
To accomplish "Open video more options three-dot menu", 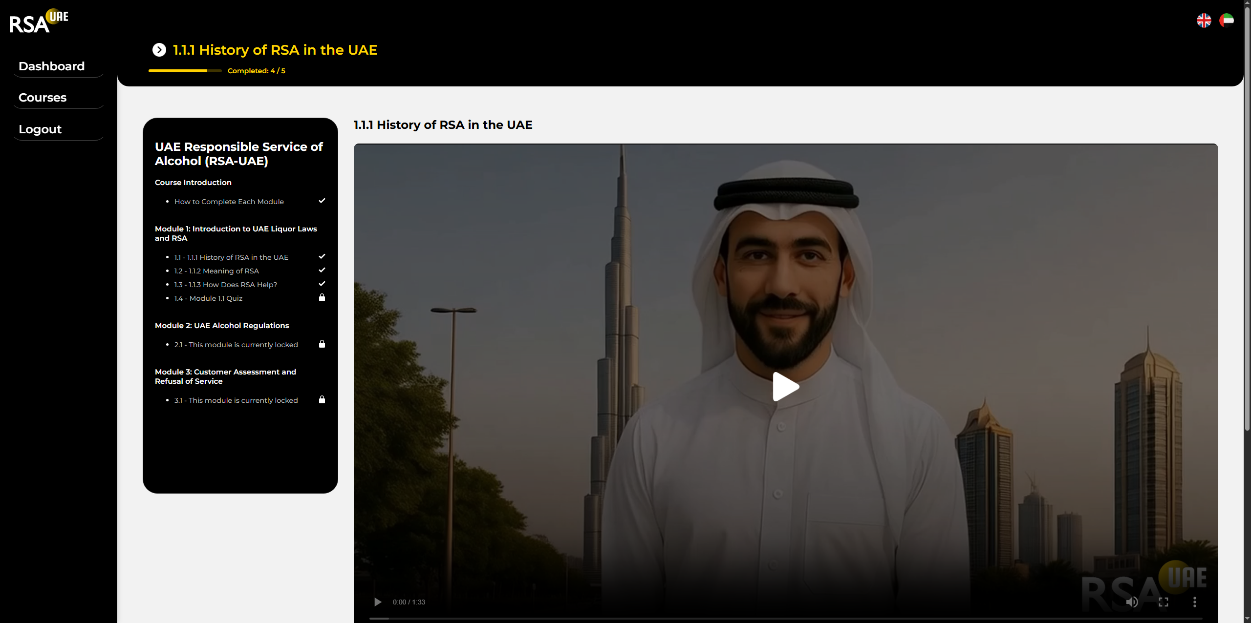I will (x=1194, y=602).
